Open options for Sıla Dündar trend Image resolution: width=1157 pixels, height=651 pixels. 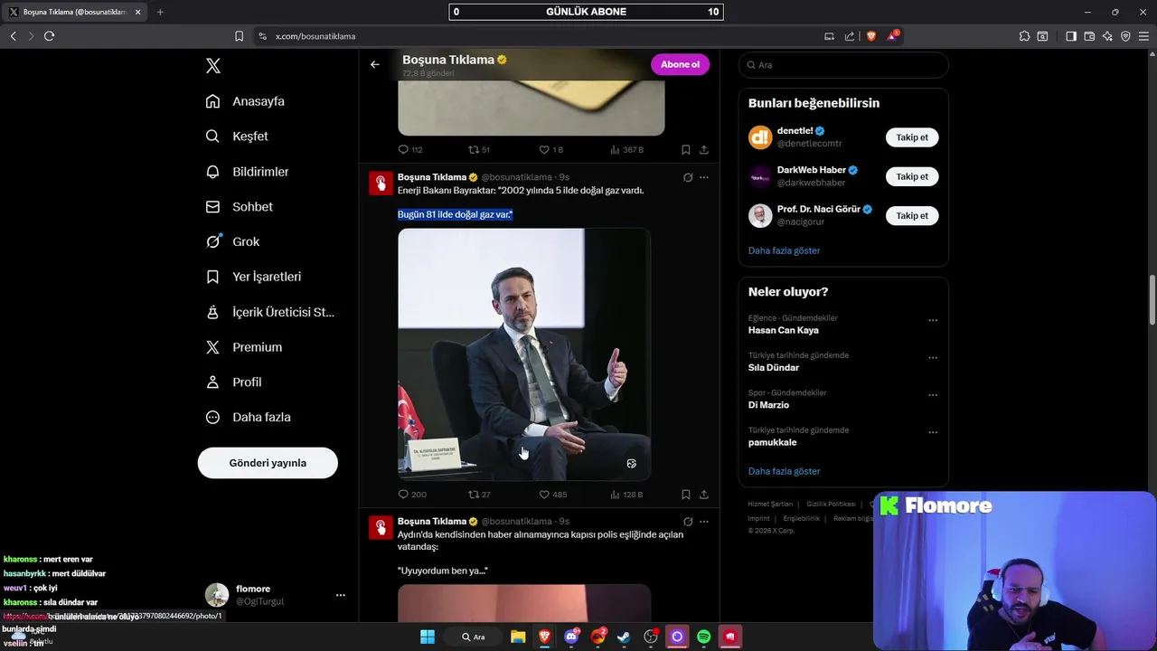point(933,357)
